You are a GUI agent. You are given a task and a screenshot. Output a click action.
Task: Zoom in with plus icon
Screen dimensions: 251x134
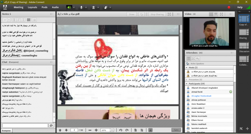click(96, 130)
